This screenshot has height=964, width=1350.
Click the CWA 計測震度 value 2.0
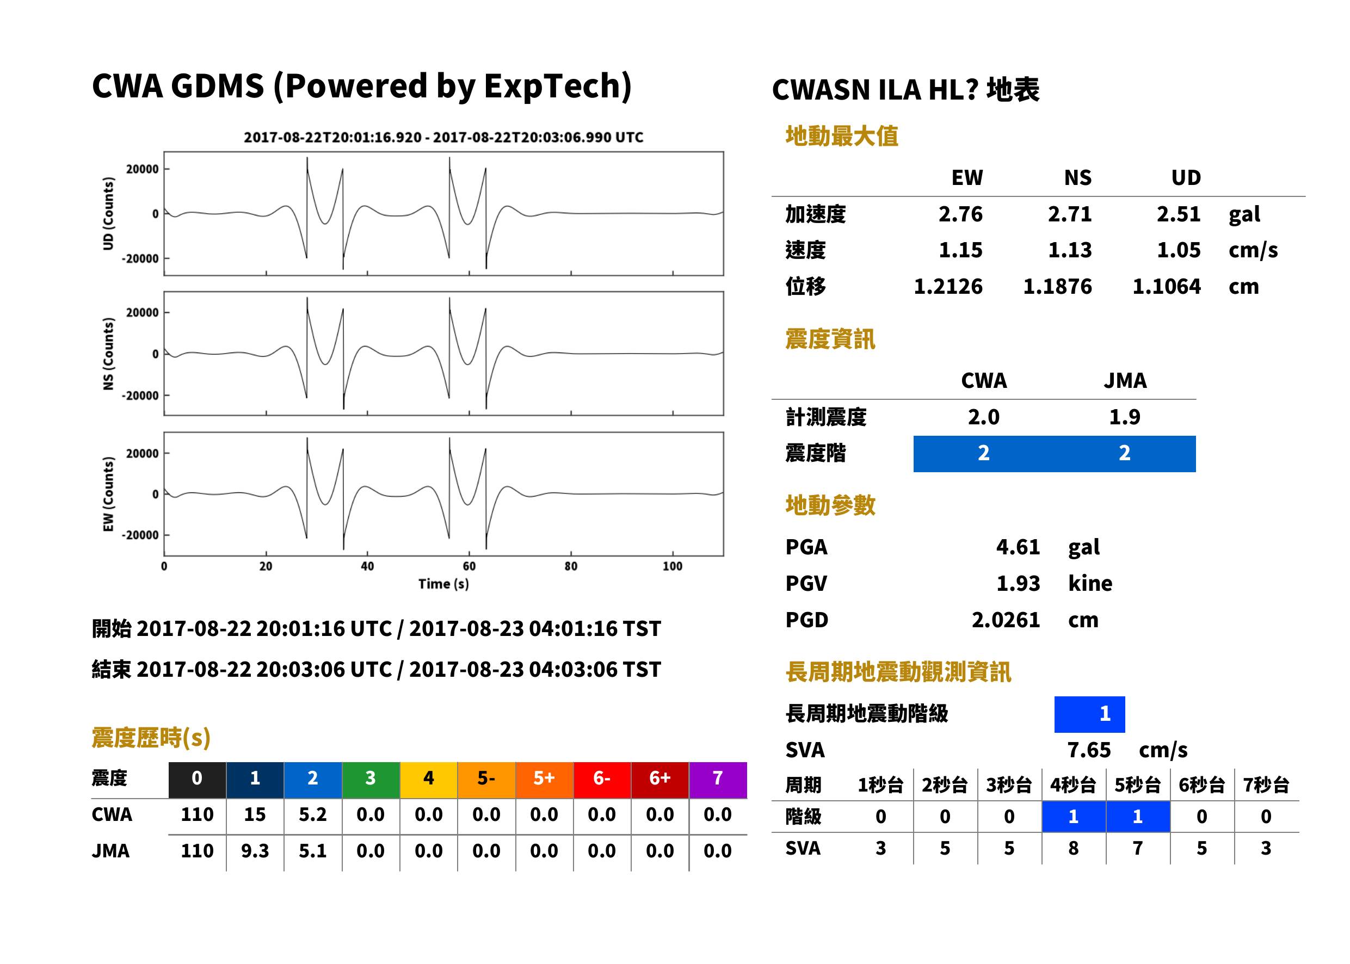(983, 417)
